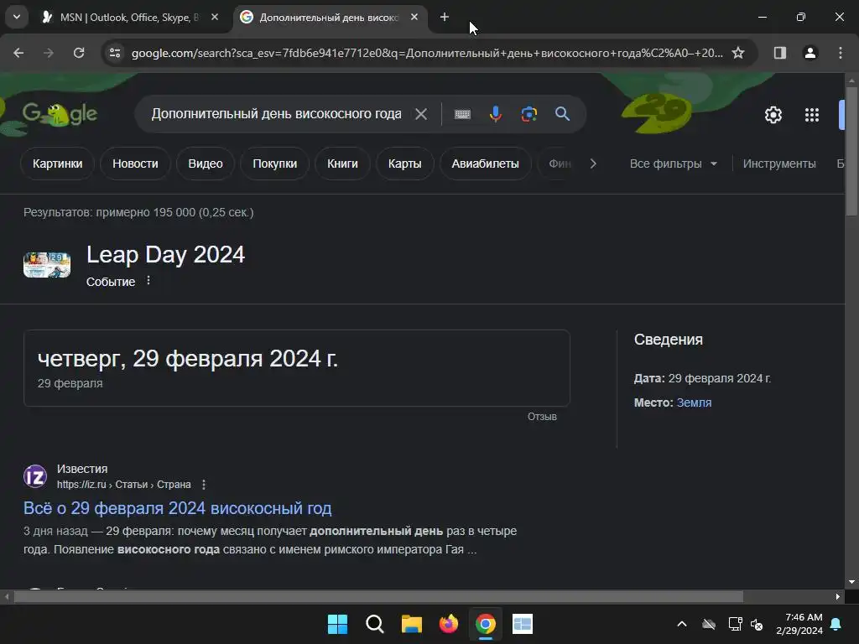
Task: Open the on-screen keyboard input tool
Action: pyautogui.click(x=462, y=114)
